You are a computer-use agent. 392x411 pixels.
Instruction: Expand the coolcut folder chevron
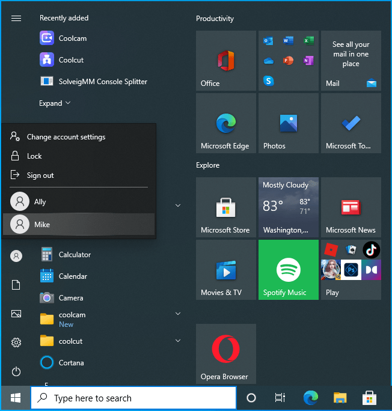178,341
